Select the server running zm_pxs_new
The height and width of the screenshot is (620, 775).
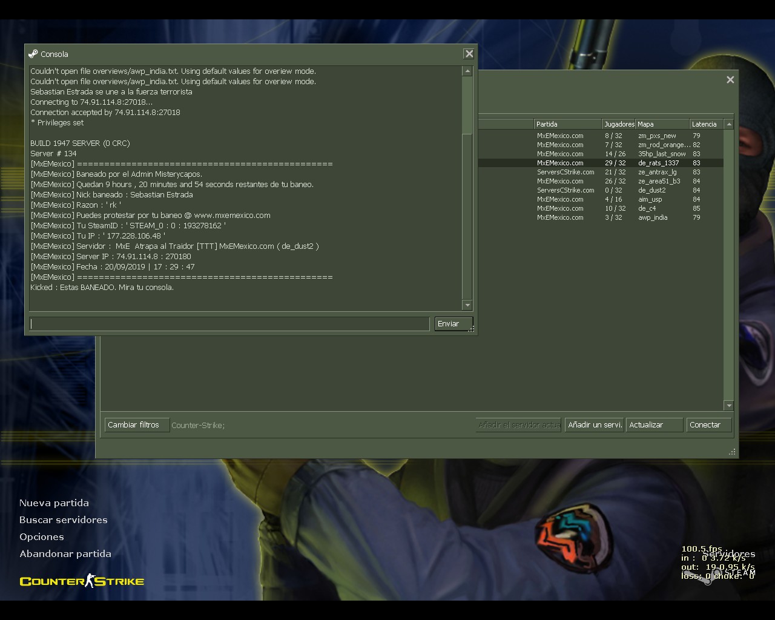click(601, 136)
